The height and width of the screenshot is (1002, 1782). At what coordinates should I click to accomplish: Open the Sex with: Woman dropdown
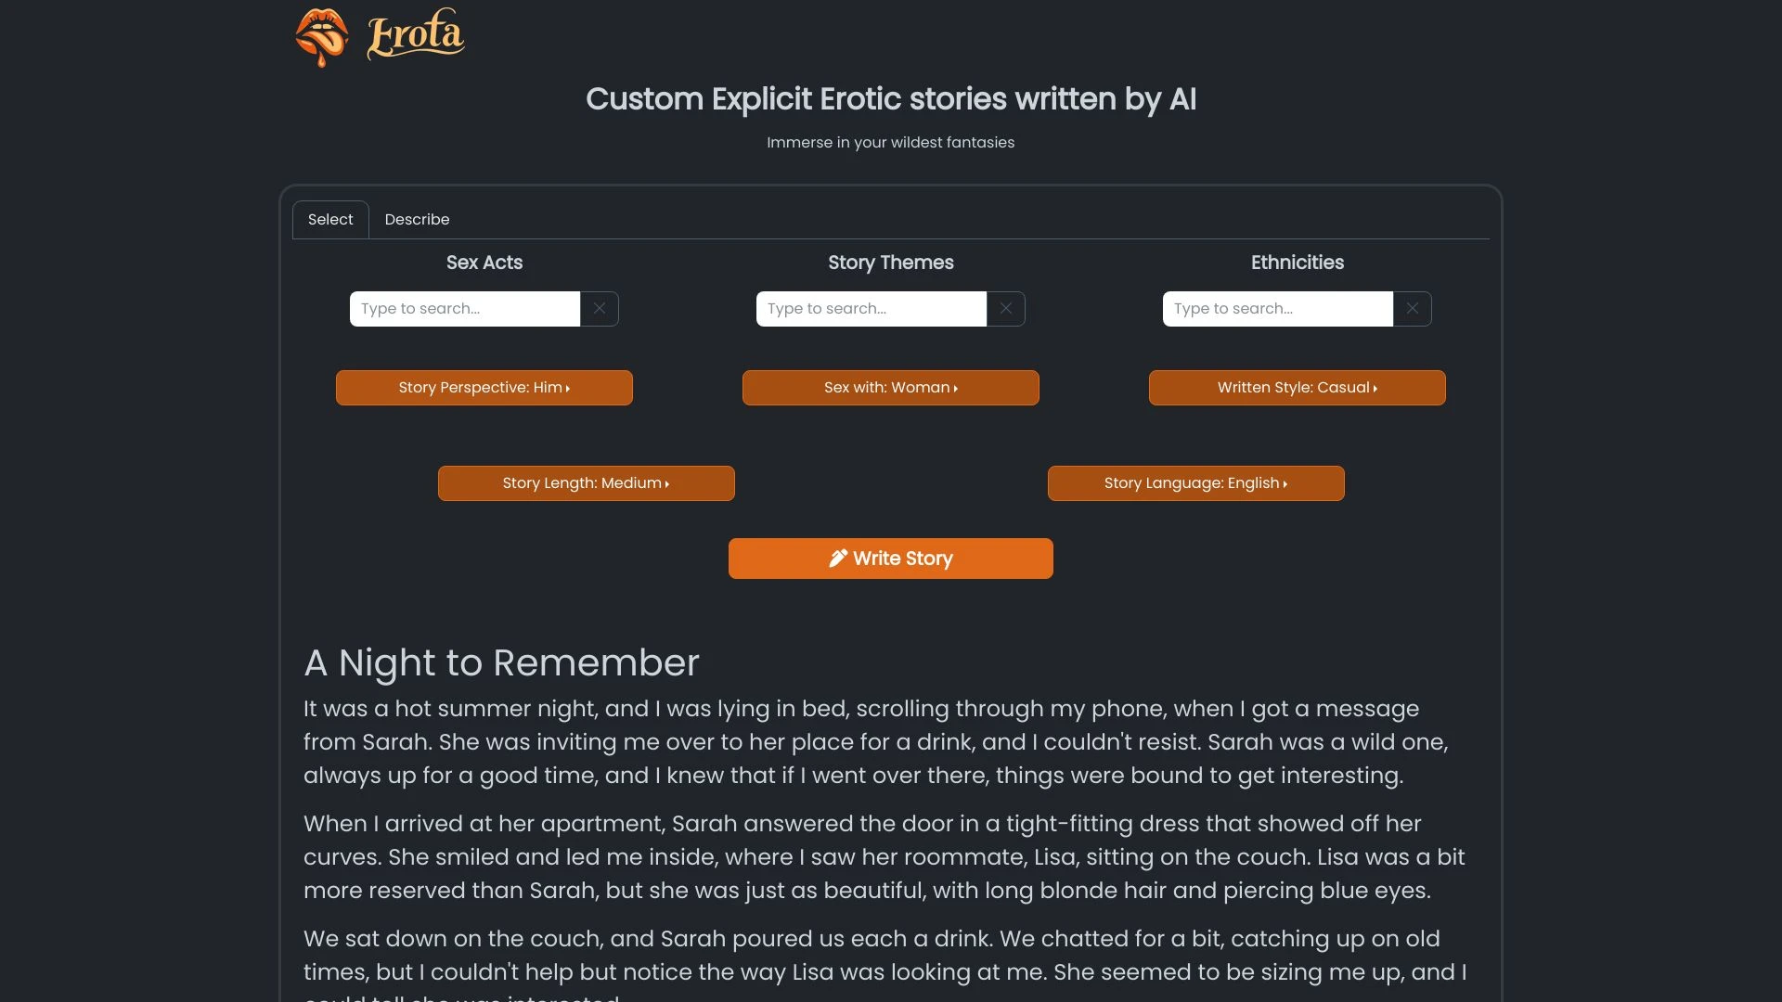890,387
